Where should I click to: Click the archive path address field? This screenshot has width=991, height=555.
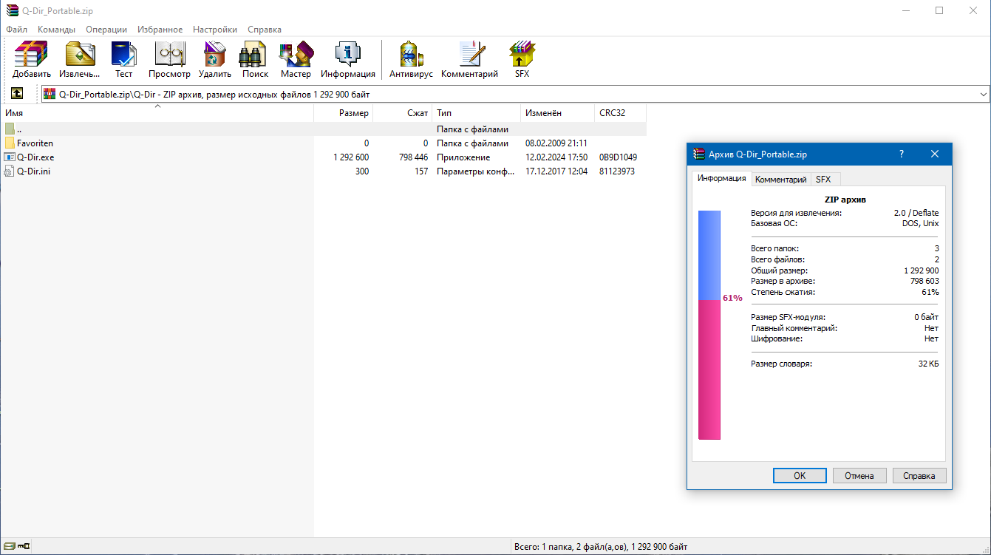[x=516, y=94]
